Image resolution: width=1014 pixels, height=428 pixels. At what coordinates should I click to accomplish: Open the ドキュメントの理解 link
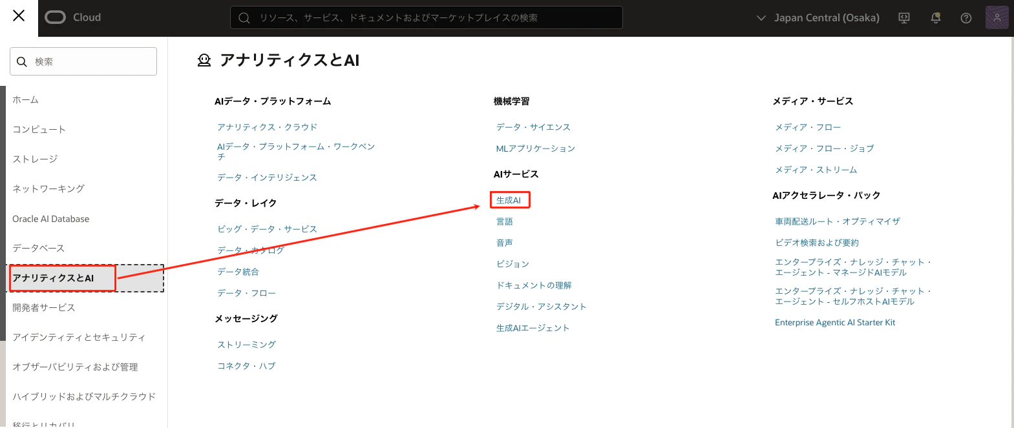(x=534, y=285)
